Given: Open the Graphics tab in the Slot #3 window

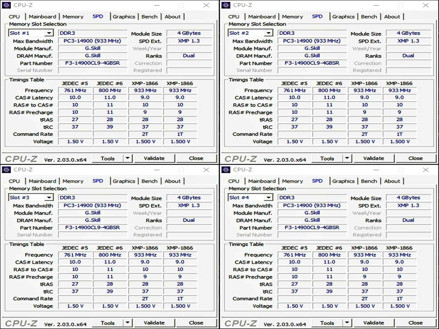Looking at the screenshot, I should [124, 181].
